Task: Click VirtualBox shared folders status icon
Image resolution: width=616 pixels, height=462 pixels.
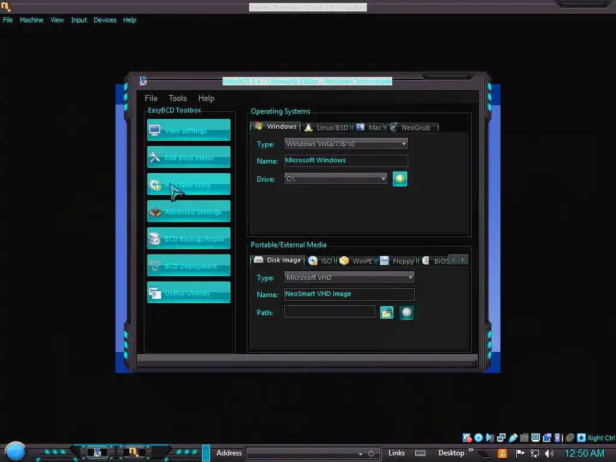Action: coord(524,438)
